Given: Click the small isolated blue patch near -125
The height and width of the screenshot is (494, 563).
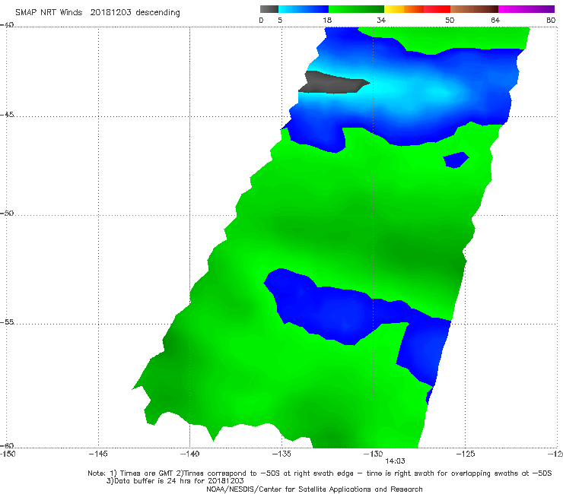Looking at the screenshot, I should pyautogui.click(x=456, y=160).
